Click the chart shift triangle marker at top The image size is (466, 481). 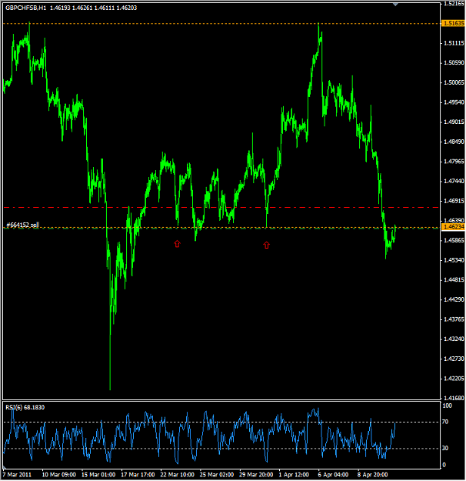pos(395,5)
